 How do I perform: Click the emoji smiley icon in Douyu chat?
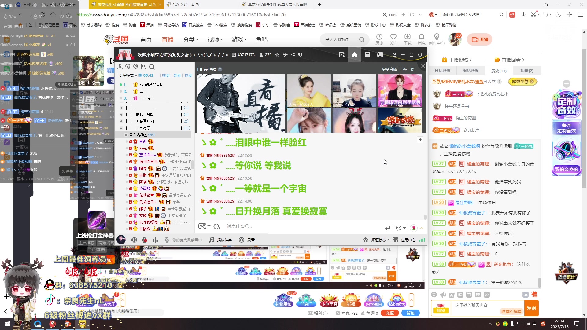click(434, 294)
